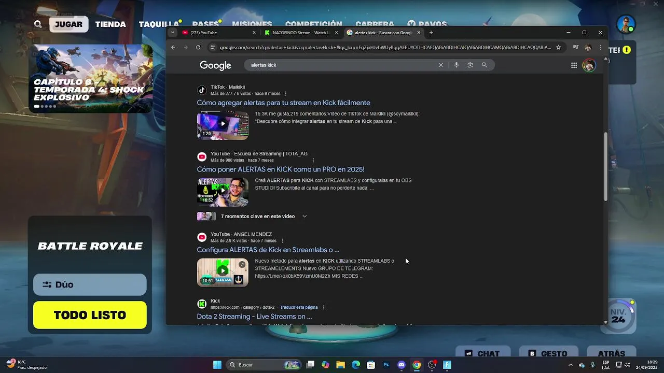664x373 pixels.
Task: Open Dota 2 Streaming - Live Streams link
Action: pyautogui.click(x=254, y=317)
